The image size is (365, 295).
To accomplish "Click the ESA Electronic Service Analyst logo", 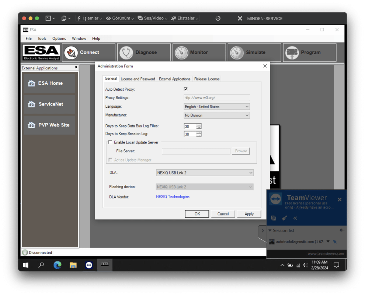I will click(41, 52).
